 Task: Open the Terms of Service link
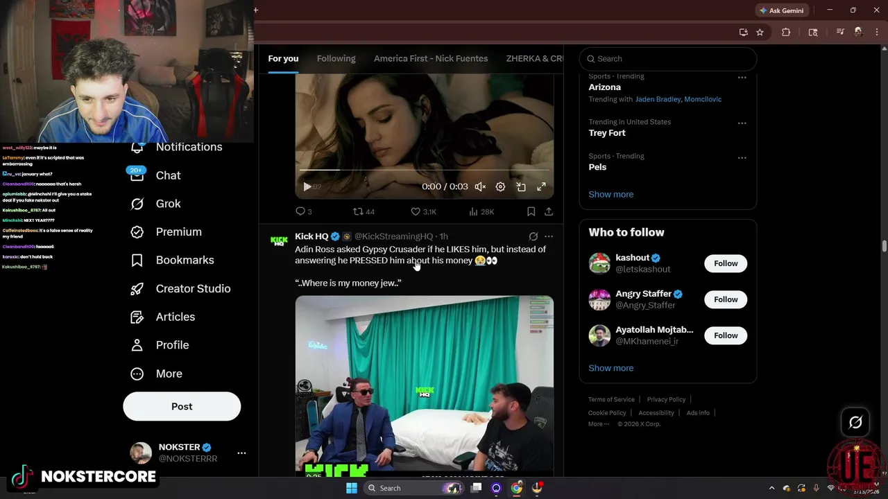pos(611,399)
